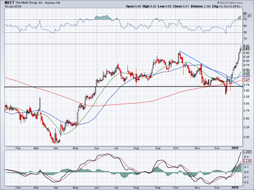
Task: Click the High 6.00 value in header
Action: [x=150, y=6]
